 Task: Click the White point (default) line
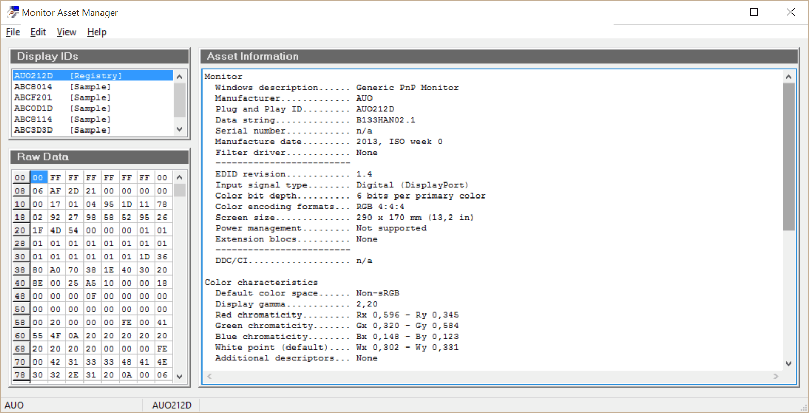(337, 348)
